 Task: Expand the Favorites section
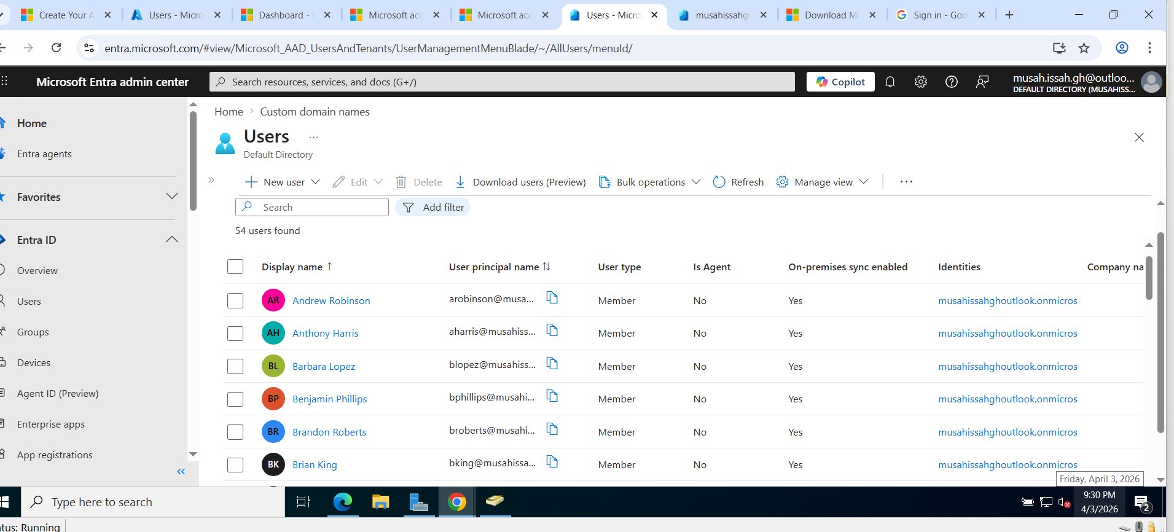(x=172, y=197)
